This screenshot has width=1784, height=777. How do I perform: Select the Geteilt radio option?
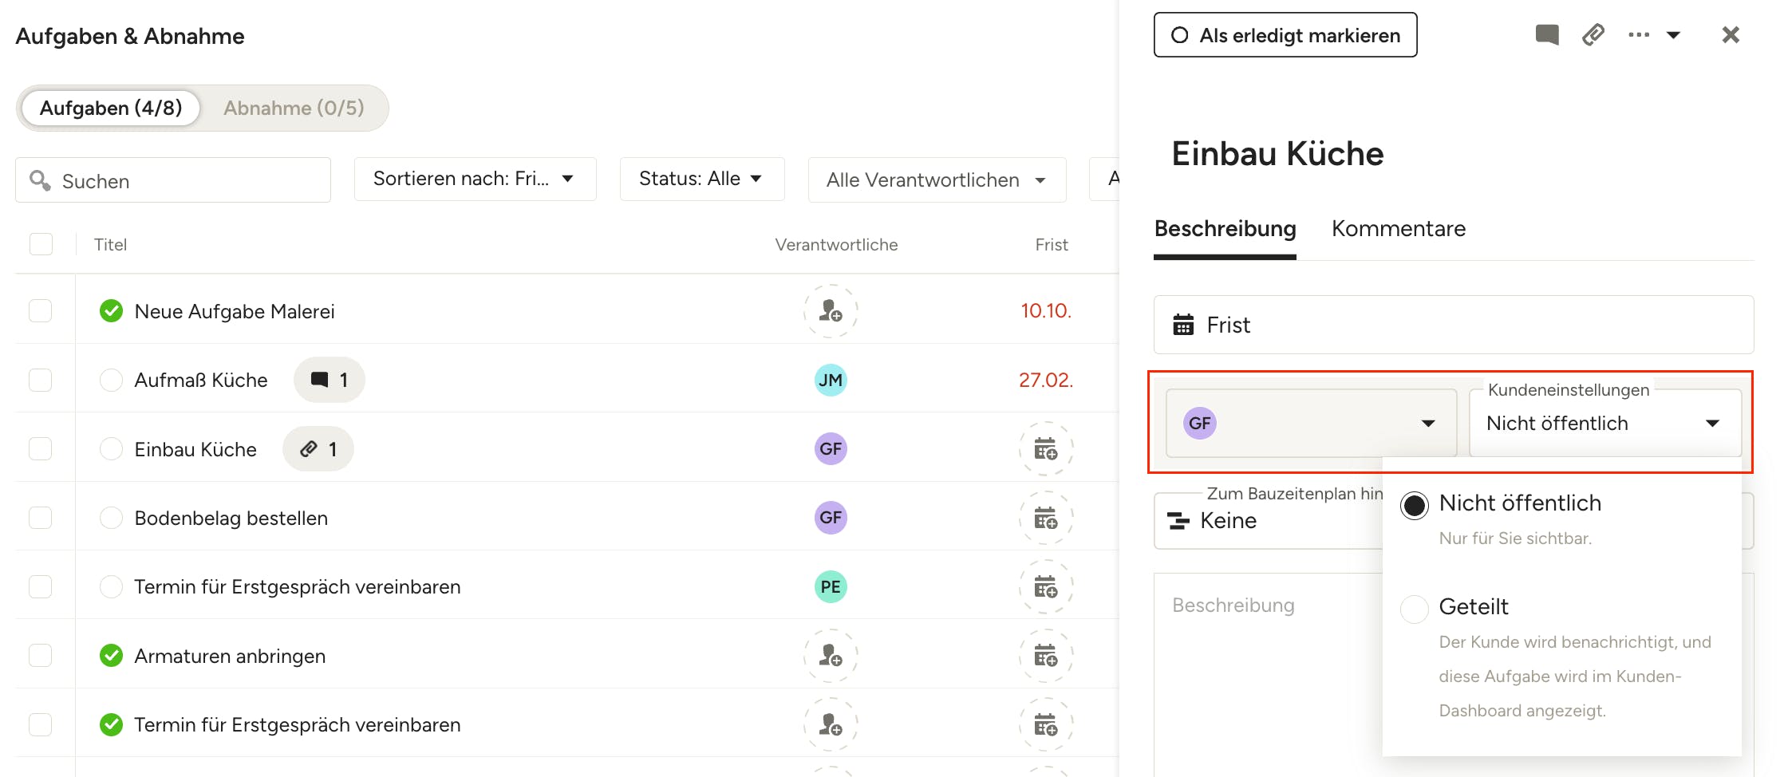1414,609
